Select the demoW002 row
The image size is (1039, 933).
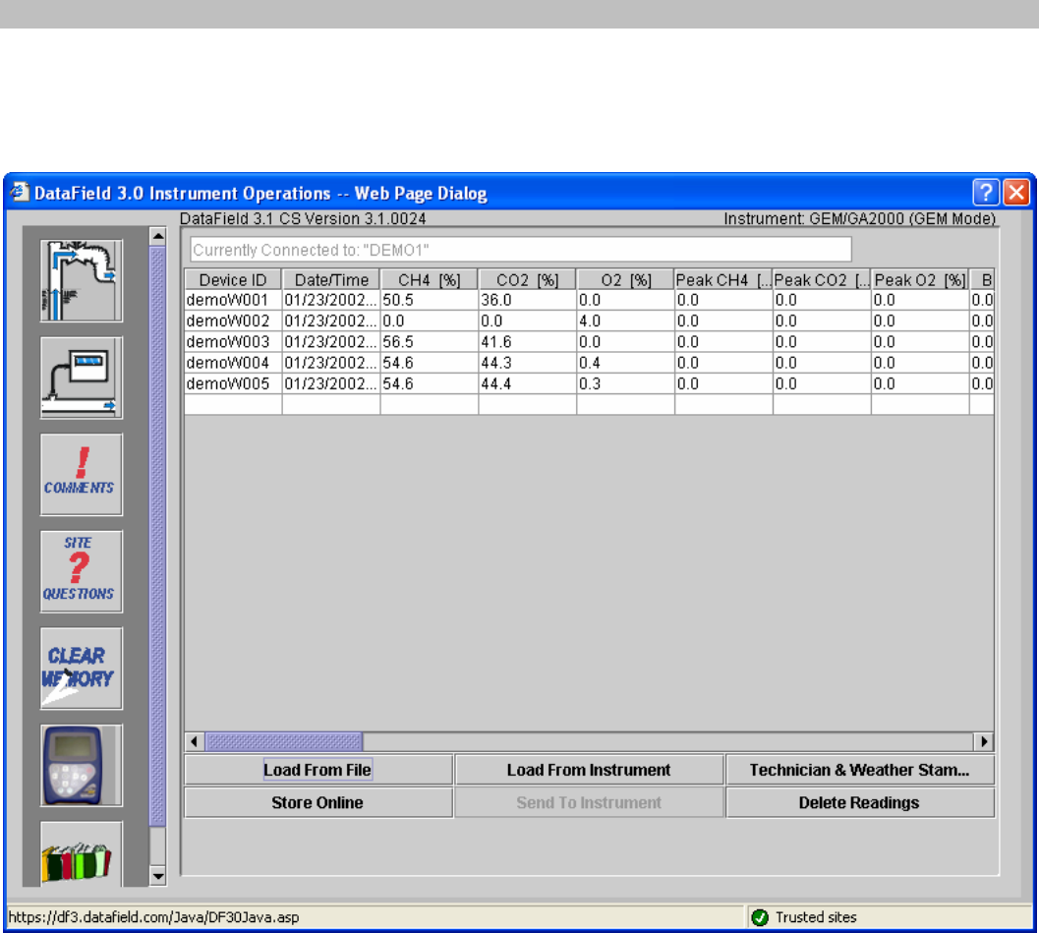point(589,321)
